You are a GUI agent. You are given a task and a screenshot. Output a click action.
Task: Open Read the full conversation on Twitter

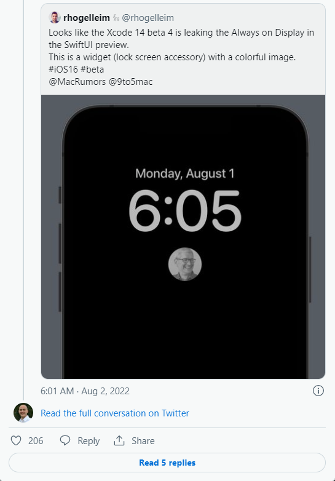(115, 413)
